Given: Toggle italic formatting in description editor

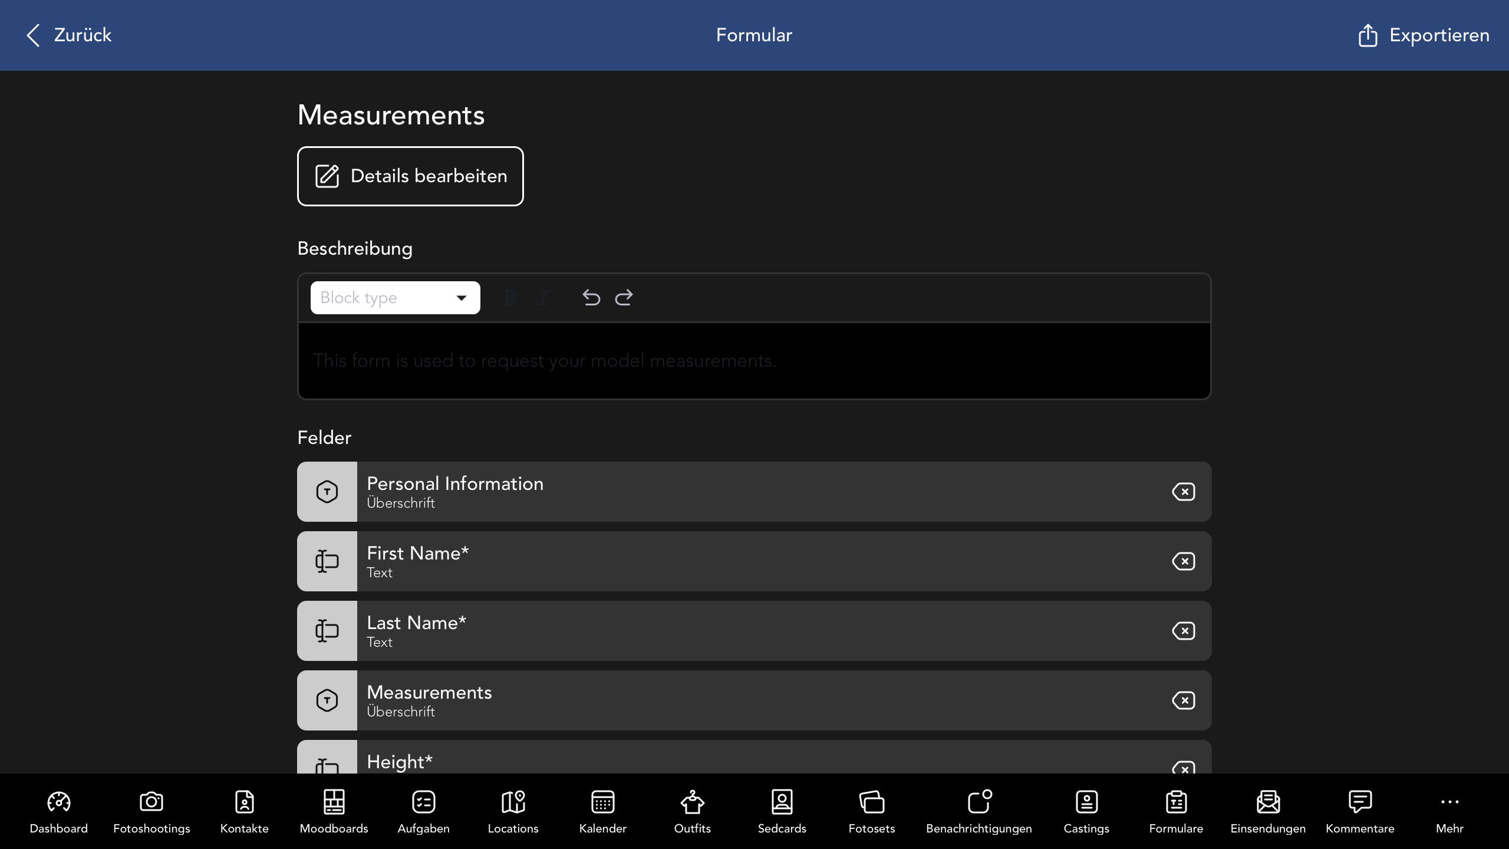Looking at the screenshot, I should 543,298.
